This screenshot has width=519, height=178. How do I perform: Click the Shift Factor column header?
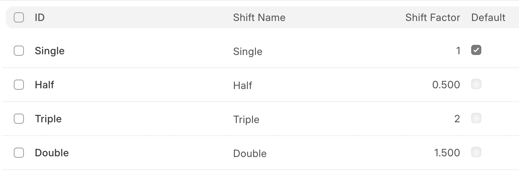click(432, 17)
